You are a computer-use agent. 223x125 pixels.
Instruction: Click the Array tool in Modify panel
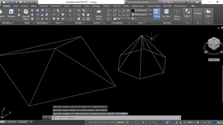point(88,19)
